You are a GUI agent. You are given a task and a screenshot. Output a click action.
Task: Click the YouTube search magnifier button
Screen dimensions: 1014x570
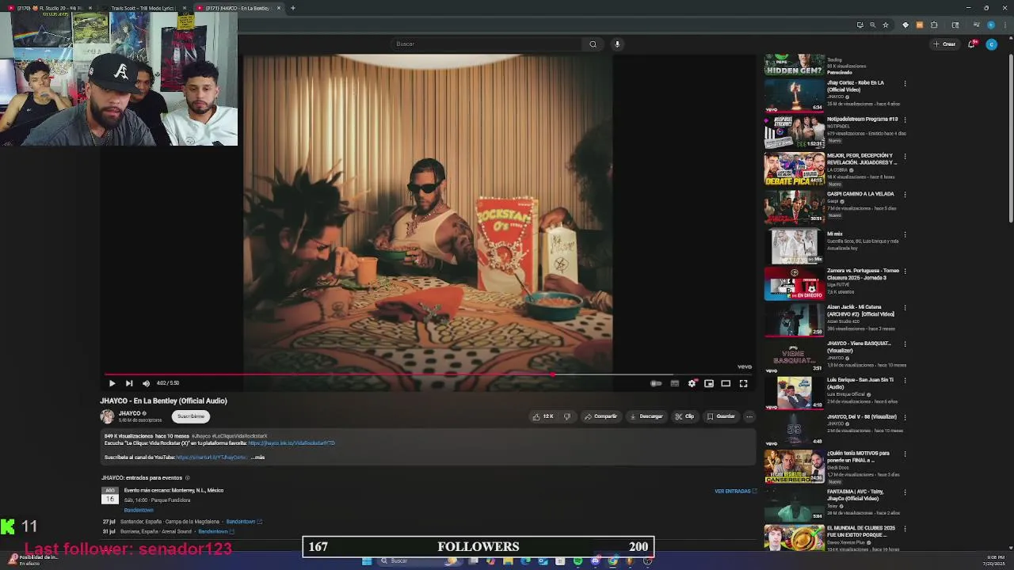click(x=593, y=44)
